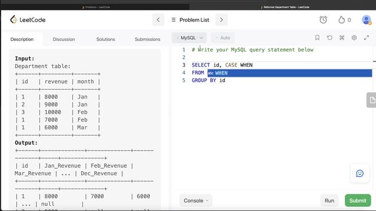Image resolution: width=376 pixels, height=211 pixels.
Task: Click the streak flame icon
Action: 341,20
